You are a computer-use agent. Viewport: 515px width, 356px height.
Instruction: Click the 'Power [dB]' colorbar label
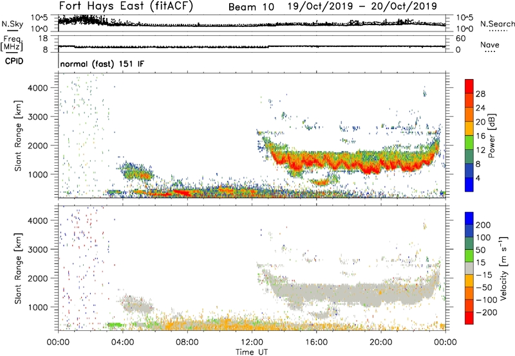pyautogui.click(x=491, y=136)
